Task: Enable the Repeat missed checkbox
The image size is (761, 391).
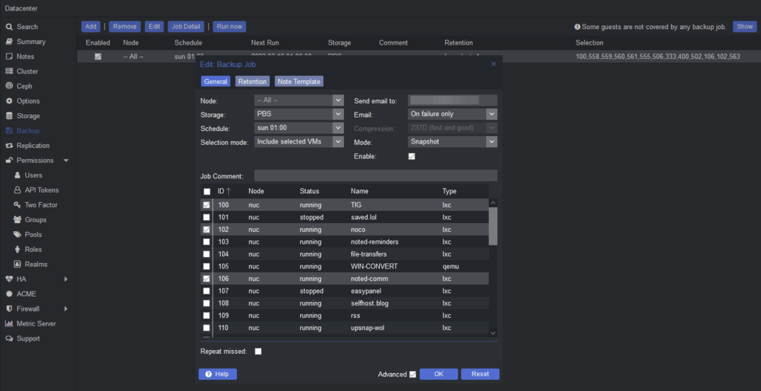Action: pos(258,351)
